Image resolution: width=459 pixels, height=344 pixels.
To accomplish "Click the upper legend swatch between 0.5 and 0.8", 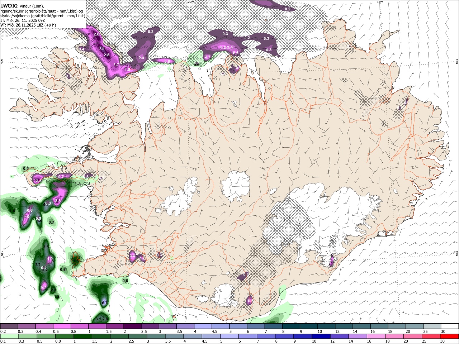I will click(62, 326).
